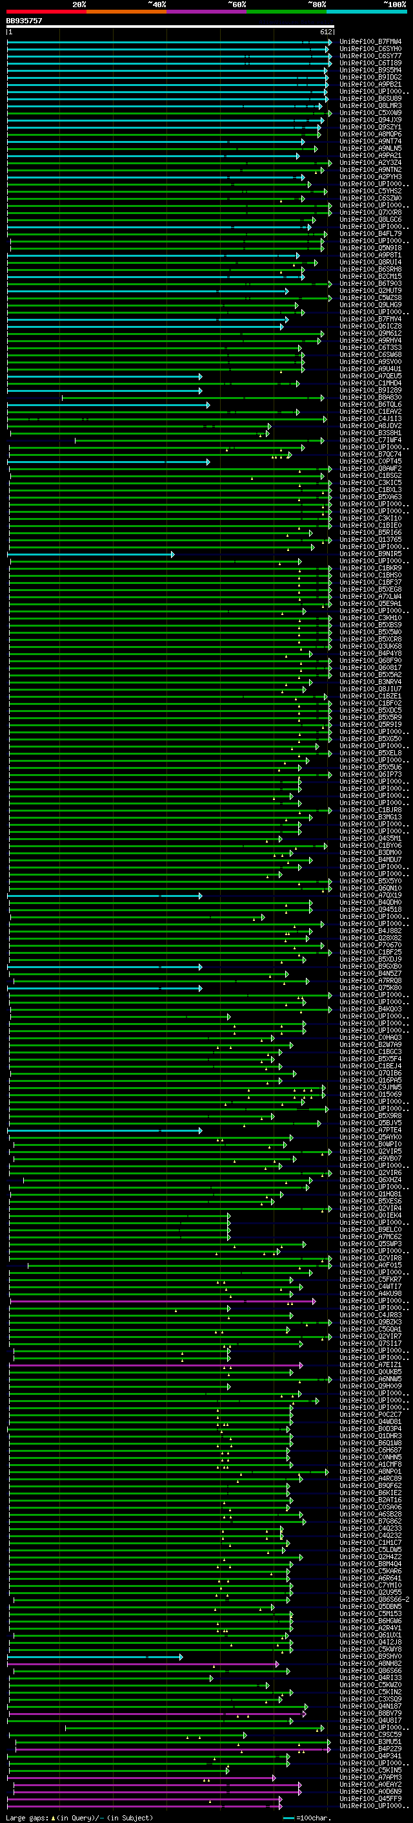This screenshot has height=1823, width=413.
Task: Click the UniRef100_Q6ICZ8 label
Action: point(370,326)
